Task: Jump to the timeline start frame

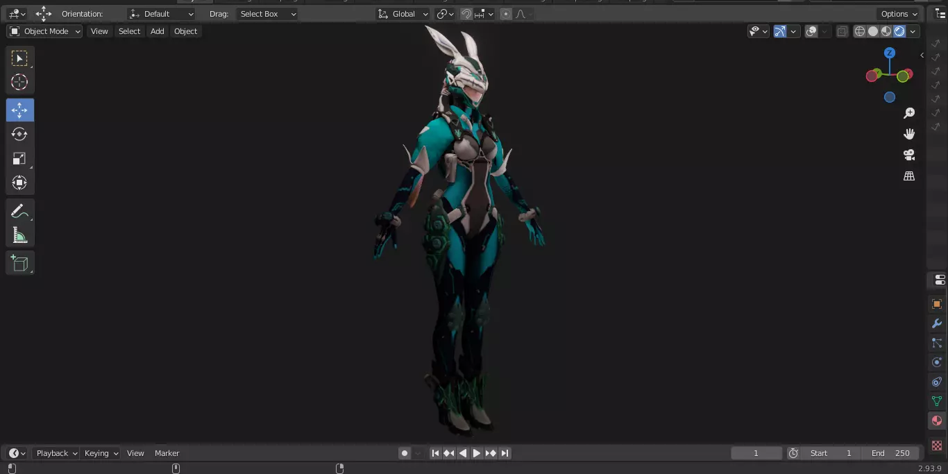Action: click(435, 453)
